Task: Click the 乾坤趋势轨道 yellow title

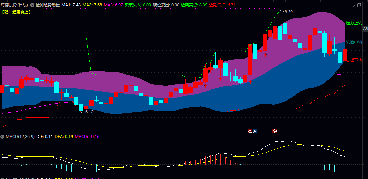Action: [x=16, y=12]
